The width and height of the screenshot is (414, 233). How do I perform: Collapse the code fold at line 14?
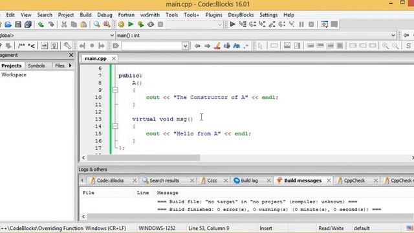coord(115,126)
